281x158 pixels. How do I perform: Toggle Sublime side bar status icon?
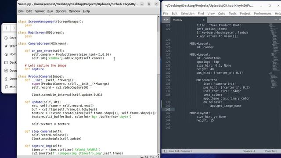pos(165,151)
